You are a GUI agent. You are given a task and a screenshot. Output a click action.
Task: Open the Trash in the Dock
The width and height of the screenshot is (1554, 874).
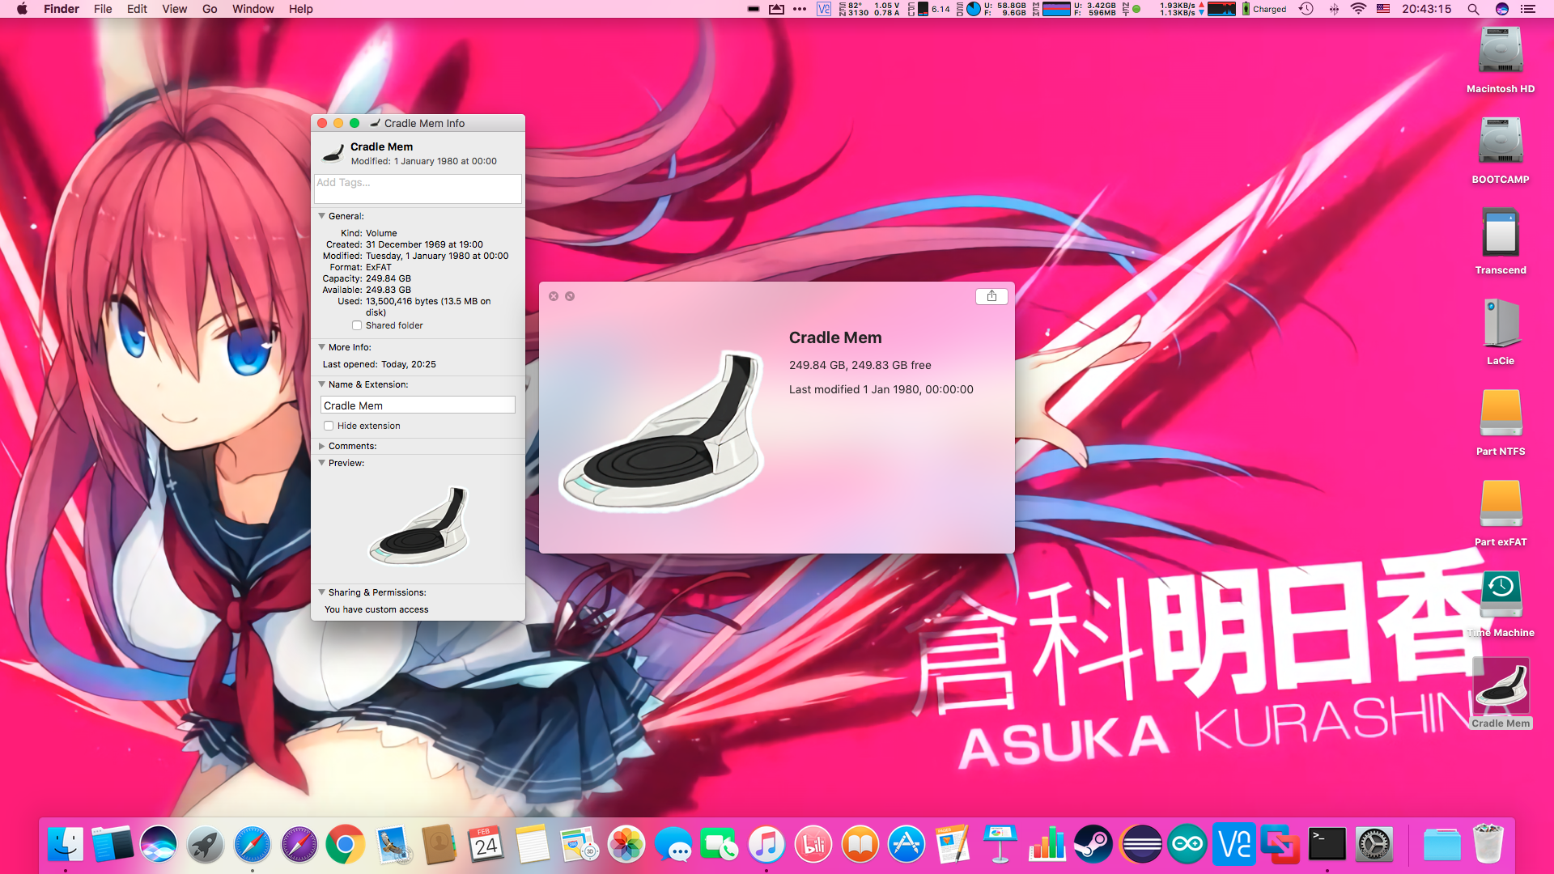pos(1488,845)
